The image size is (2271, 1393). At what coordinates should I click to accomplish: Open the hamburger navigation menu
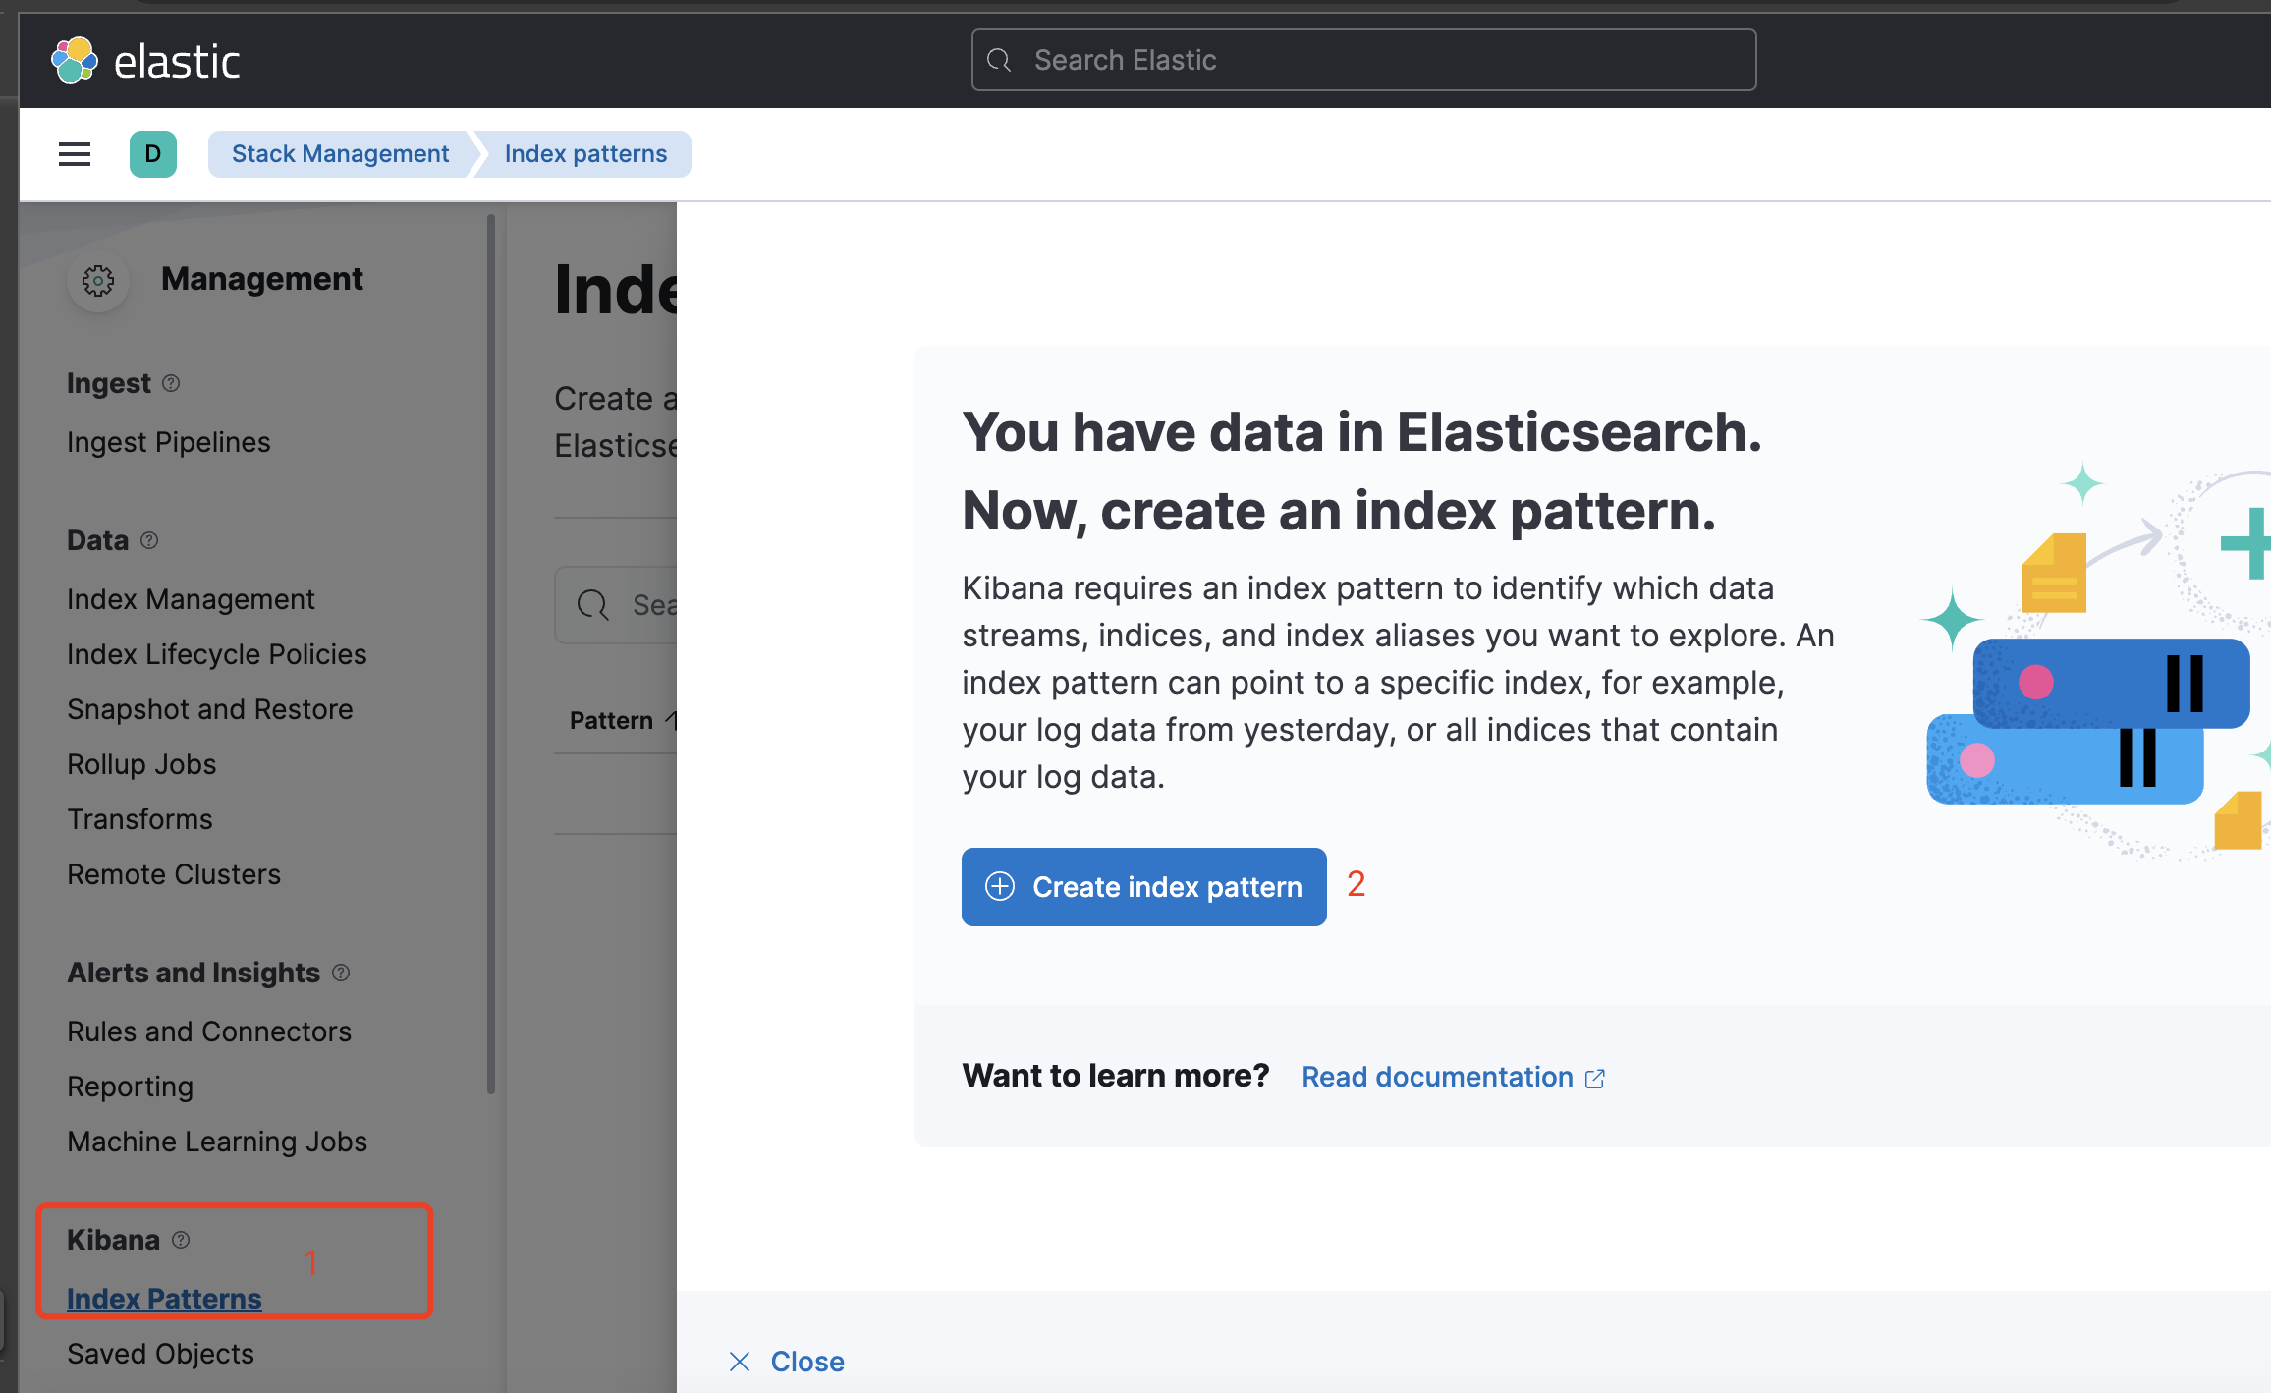coord(75,154)
